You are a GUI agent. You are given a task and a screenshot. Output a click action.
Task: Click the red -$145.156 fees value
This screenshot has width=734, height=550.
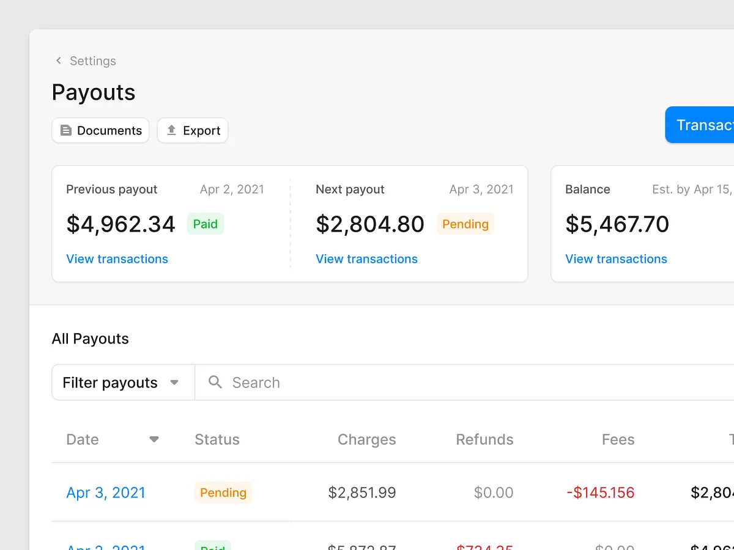[x=600, y=493]
